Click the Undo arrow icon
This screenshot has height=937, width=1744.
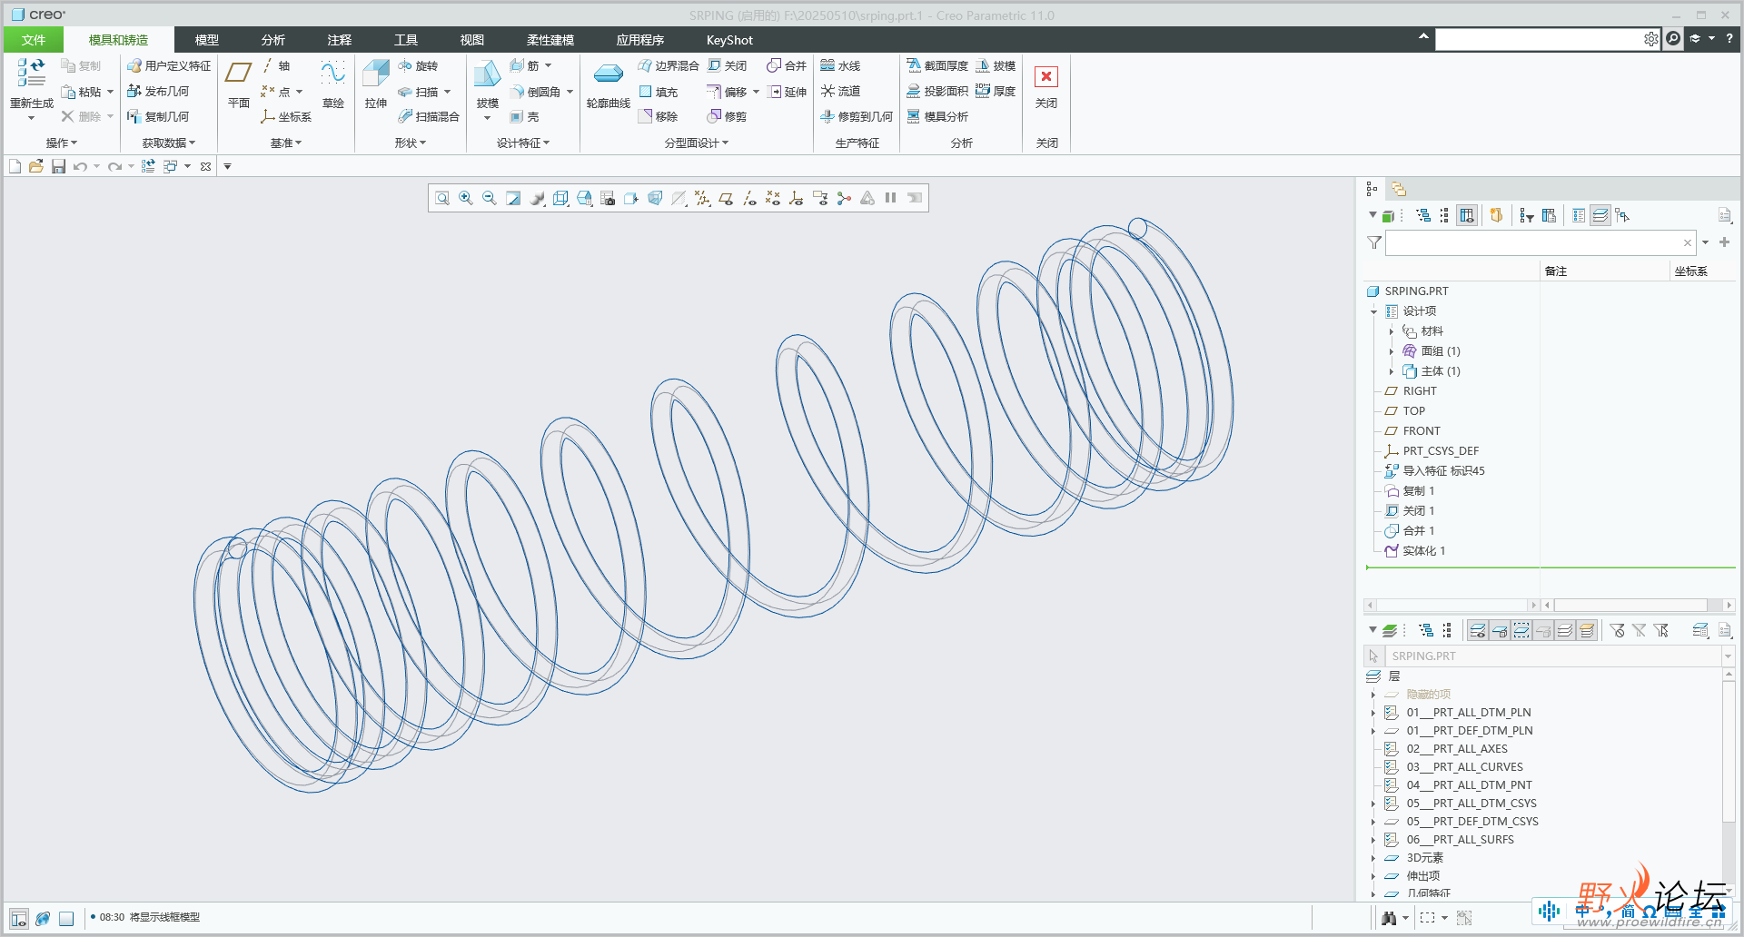pos(81,167)
